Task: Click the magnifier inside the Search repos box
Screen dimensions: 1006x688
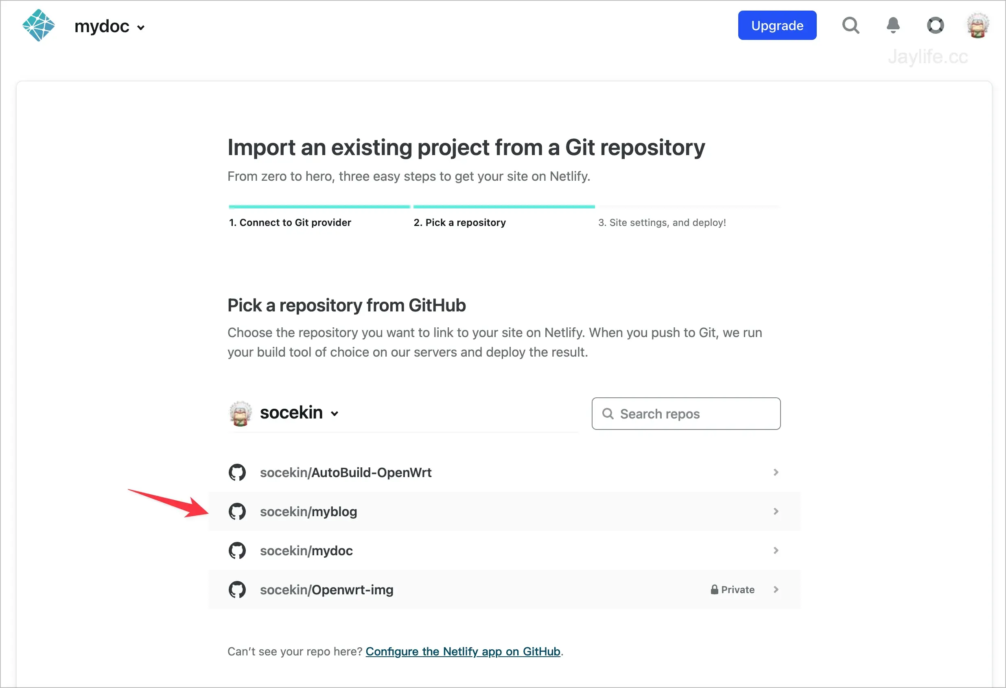Action: click(x=608, y=414)
